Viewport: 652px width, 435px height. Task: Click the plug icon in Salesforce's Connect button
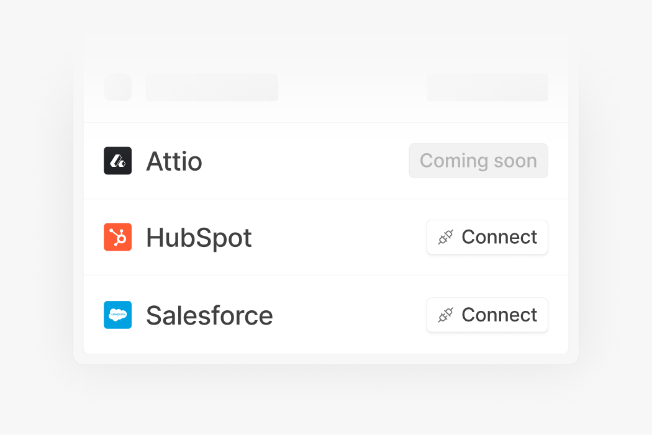click(445, 315)
